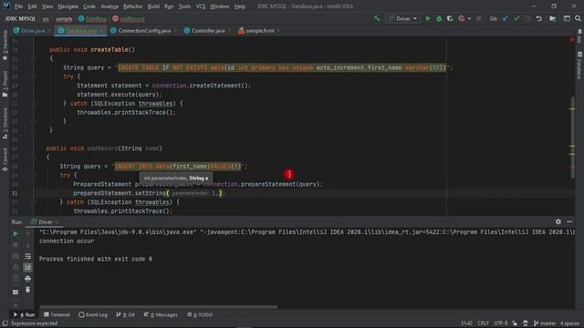This screenshot has width=584, height=328.
Task: Open the Driver run configuration dropdown
Action: tap(402, 18)
